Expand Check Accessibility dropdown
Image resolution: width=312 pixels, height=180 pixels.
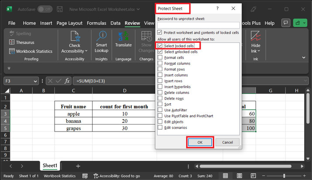tap(86, 51)
